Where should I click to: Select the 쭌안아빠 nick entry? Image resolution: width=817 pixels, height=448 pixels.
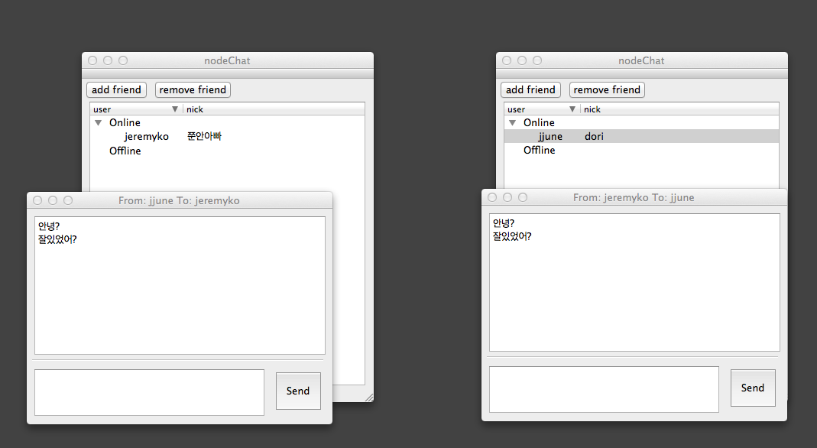tap(203, 136)
